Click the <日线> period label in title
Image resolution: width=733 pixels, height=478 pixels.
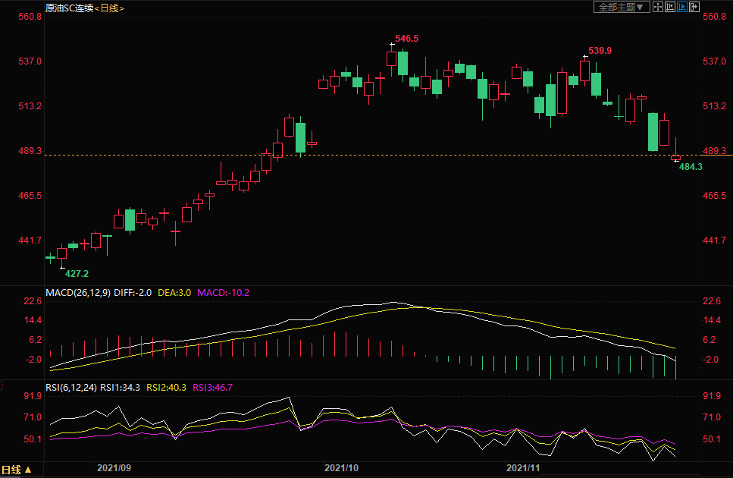[x=109, y=8]
